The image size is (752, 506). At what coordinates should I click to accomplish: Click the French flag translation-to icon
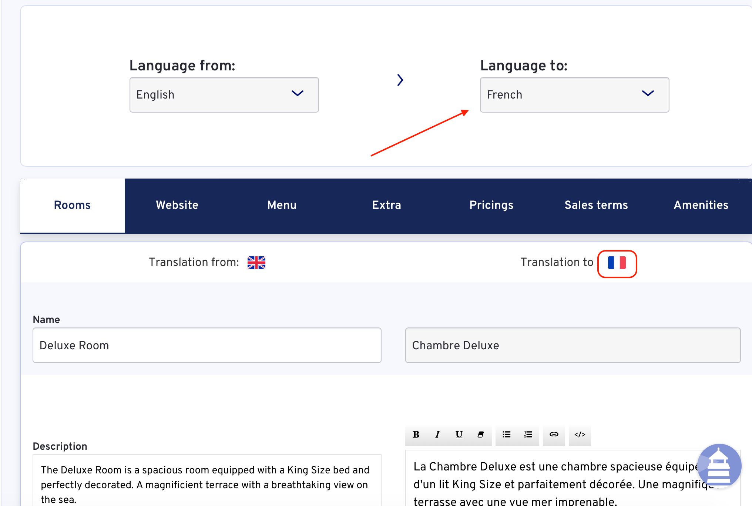617,263
